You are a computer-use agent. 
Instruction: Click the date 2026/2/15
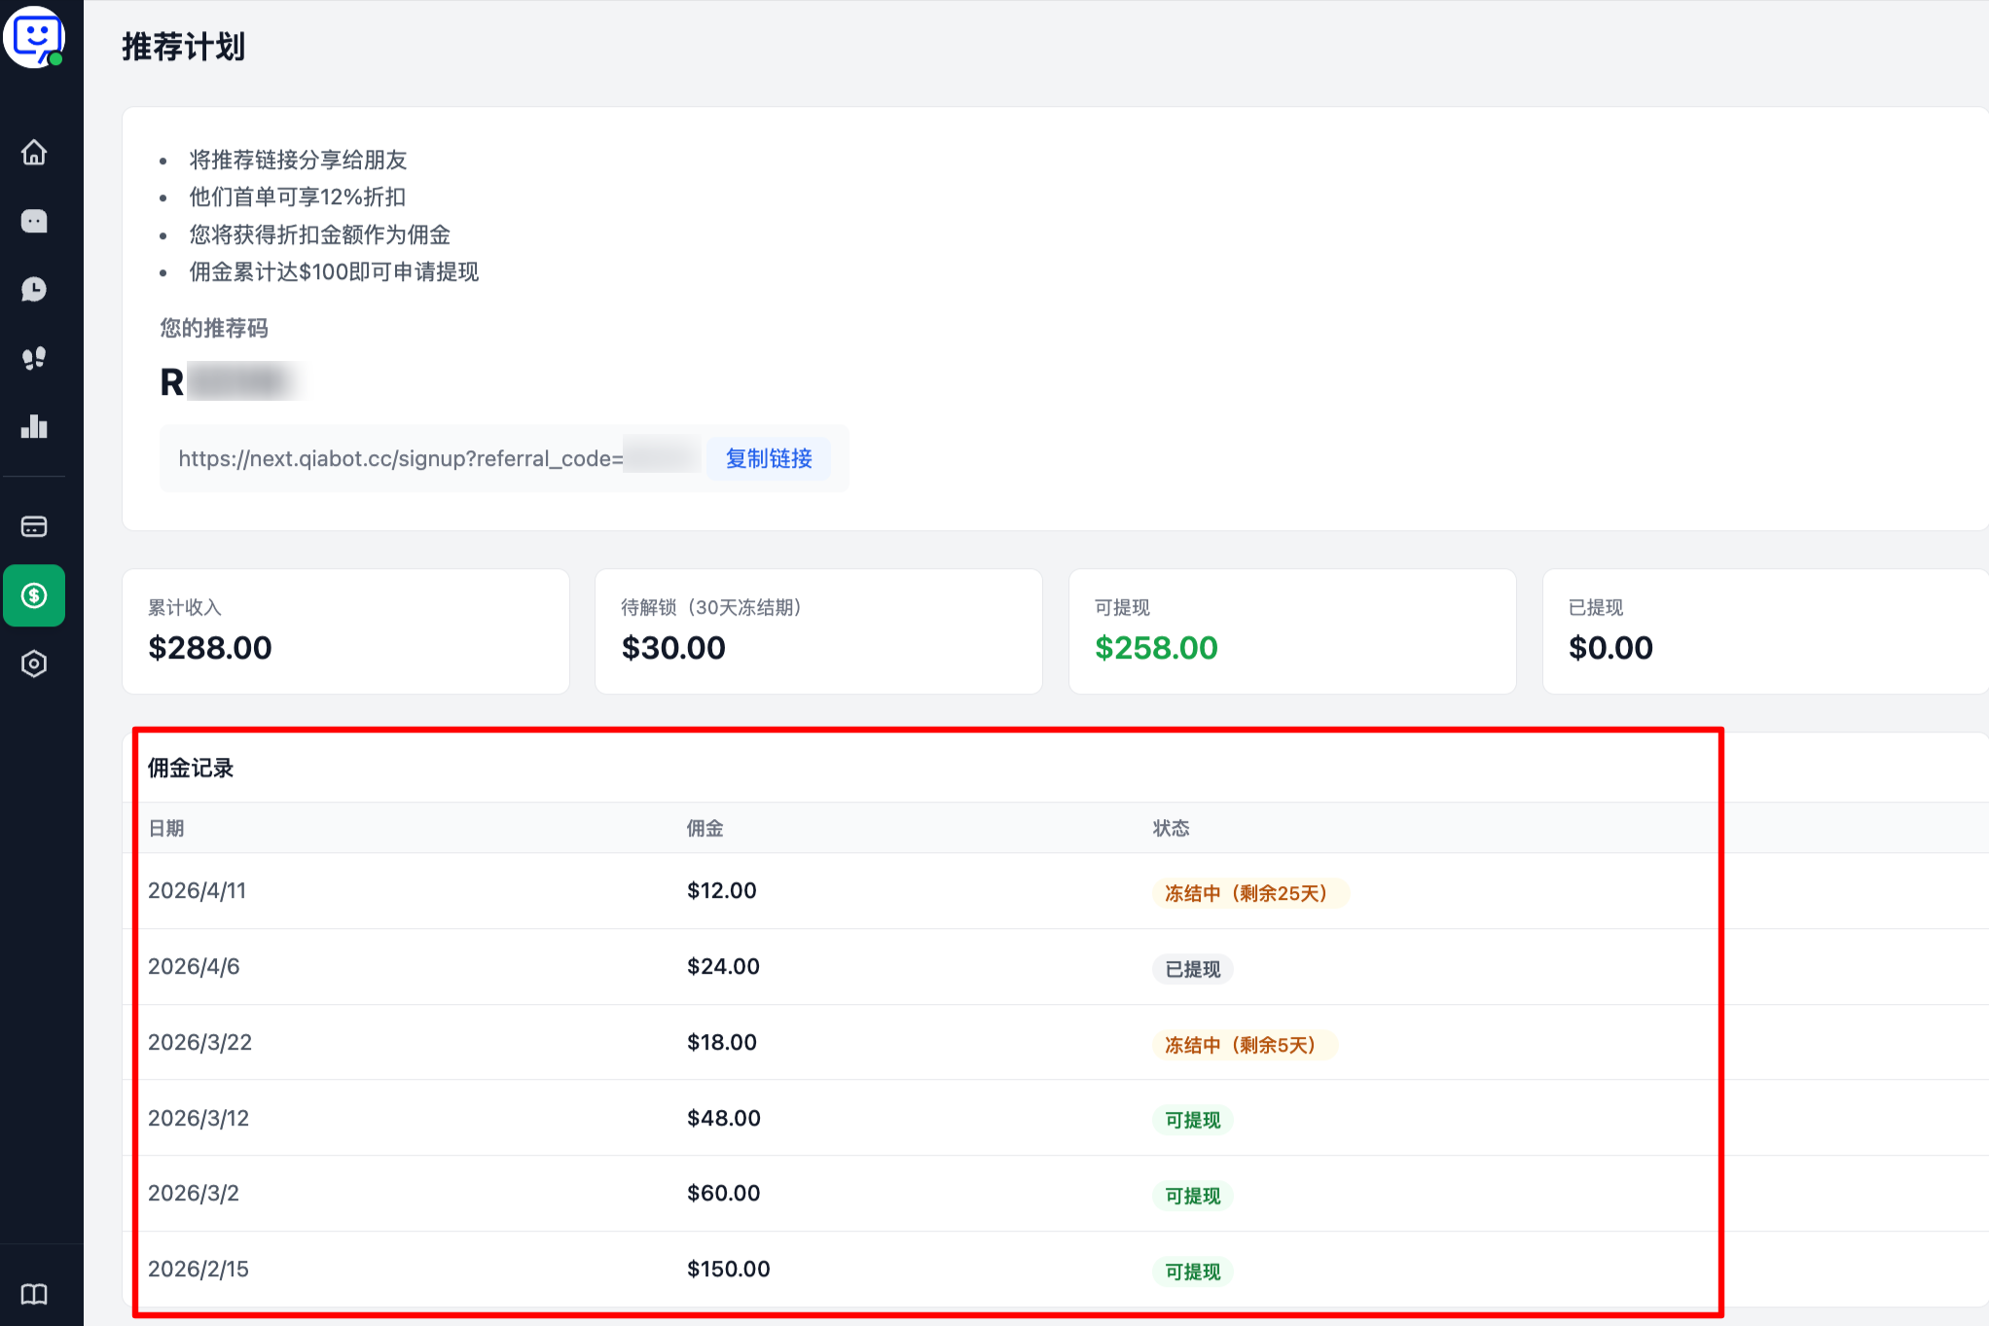pyautogui.click(x=199, y=1269)
